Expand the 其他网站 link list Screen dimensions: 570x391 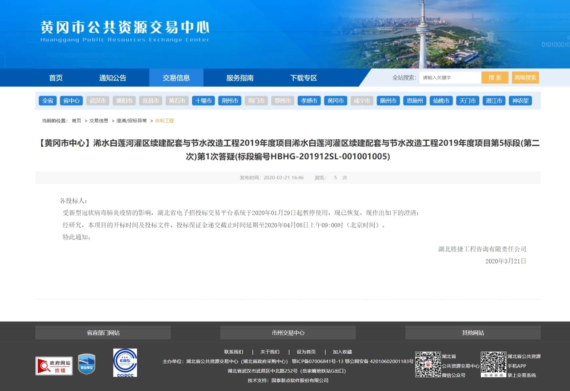coord(473,333)
